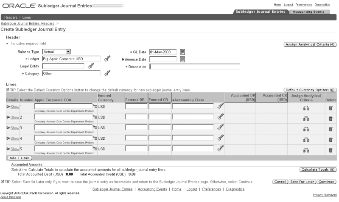The width and height of the screenshot is (339, 202).
Task: Search Accounting Class for line 5
Action: click(x=220, y=149)
